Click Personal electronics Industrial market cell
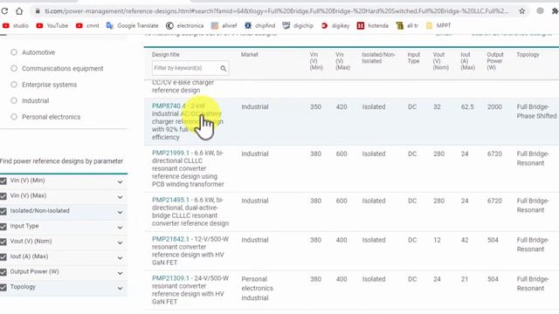559x314 pixels. click(257, 289)
